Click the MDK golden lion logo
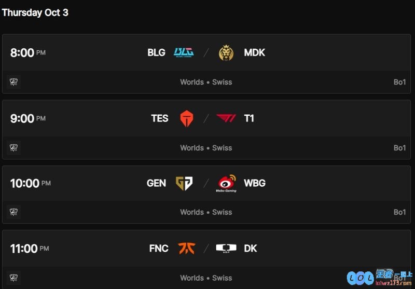This screenshot has width=415, height=289. coord(226,53)
